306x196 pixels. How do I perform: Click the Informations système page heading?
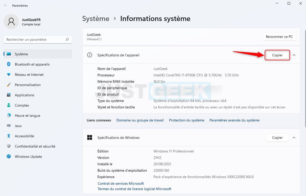click(x=155, y=18)
